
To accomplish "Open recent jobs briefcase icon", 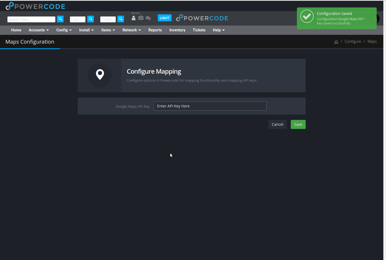I will pos(141,18).
